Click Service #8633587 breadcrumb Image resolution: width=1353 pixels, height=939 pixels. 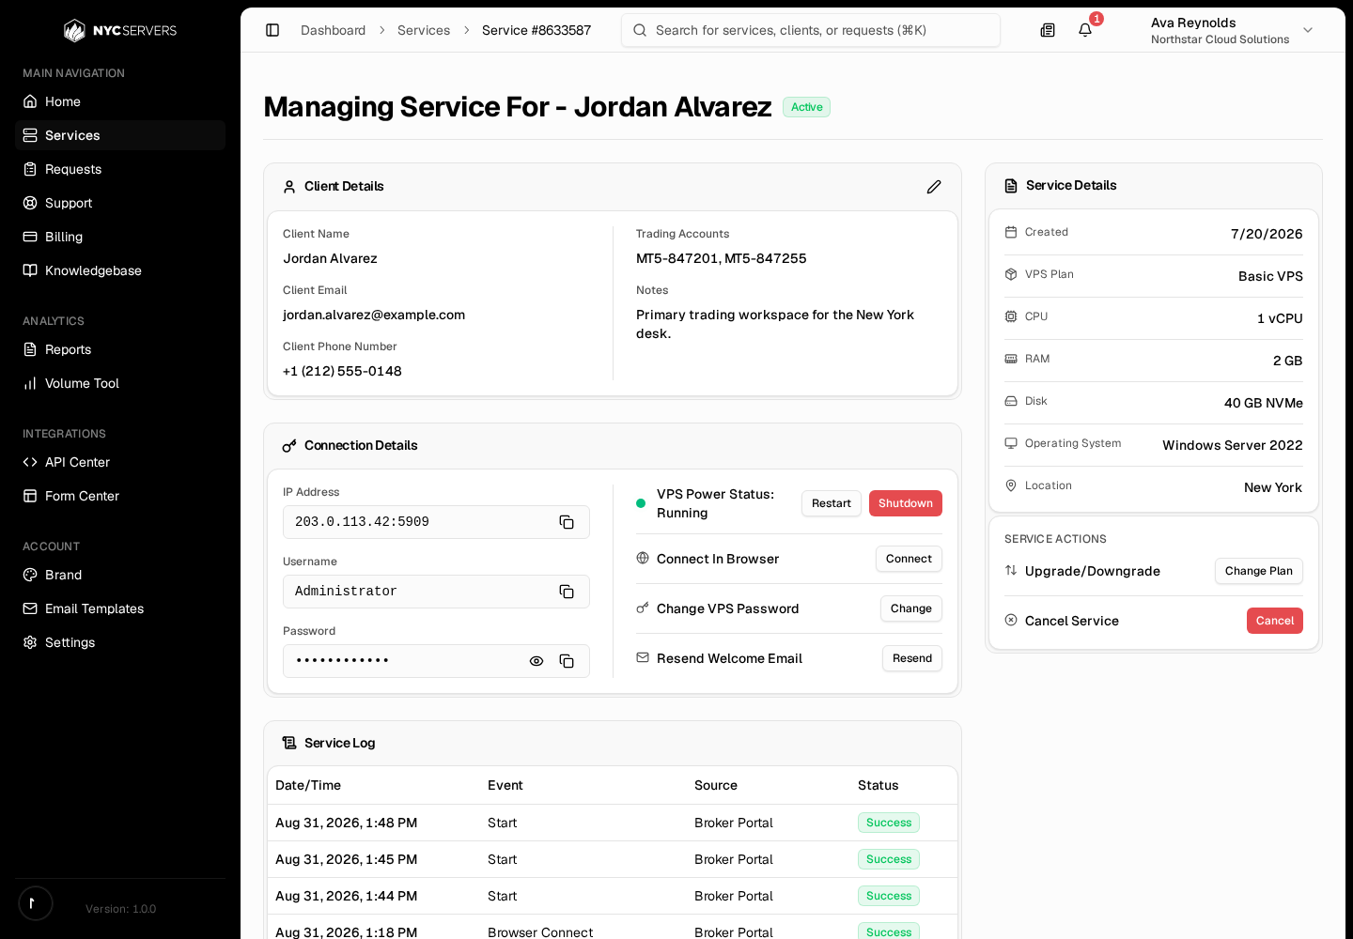pos(537,30)
